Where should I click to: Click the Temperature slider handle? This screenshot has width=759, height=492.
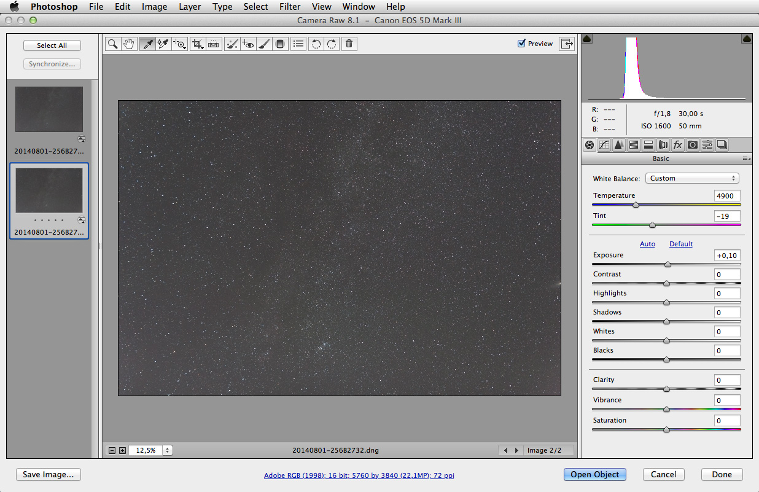(636, 205)
